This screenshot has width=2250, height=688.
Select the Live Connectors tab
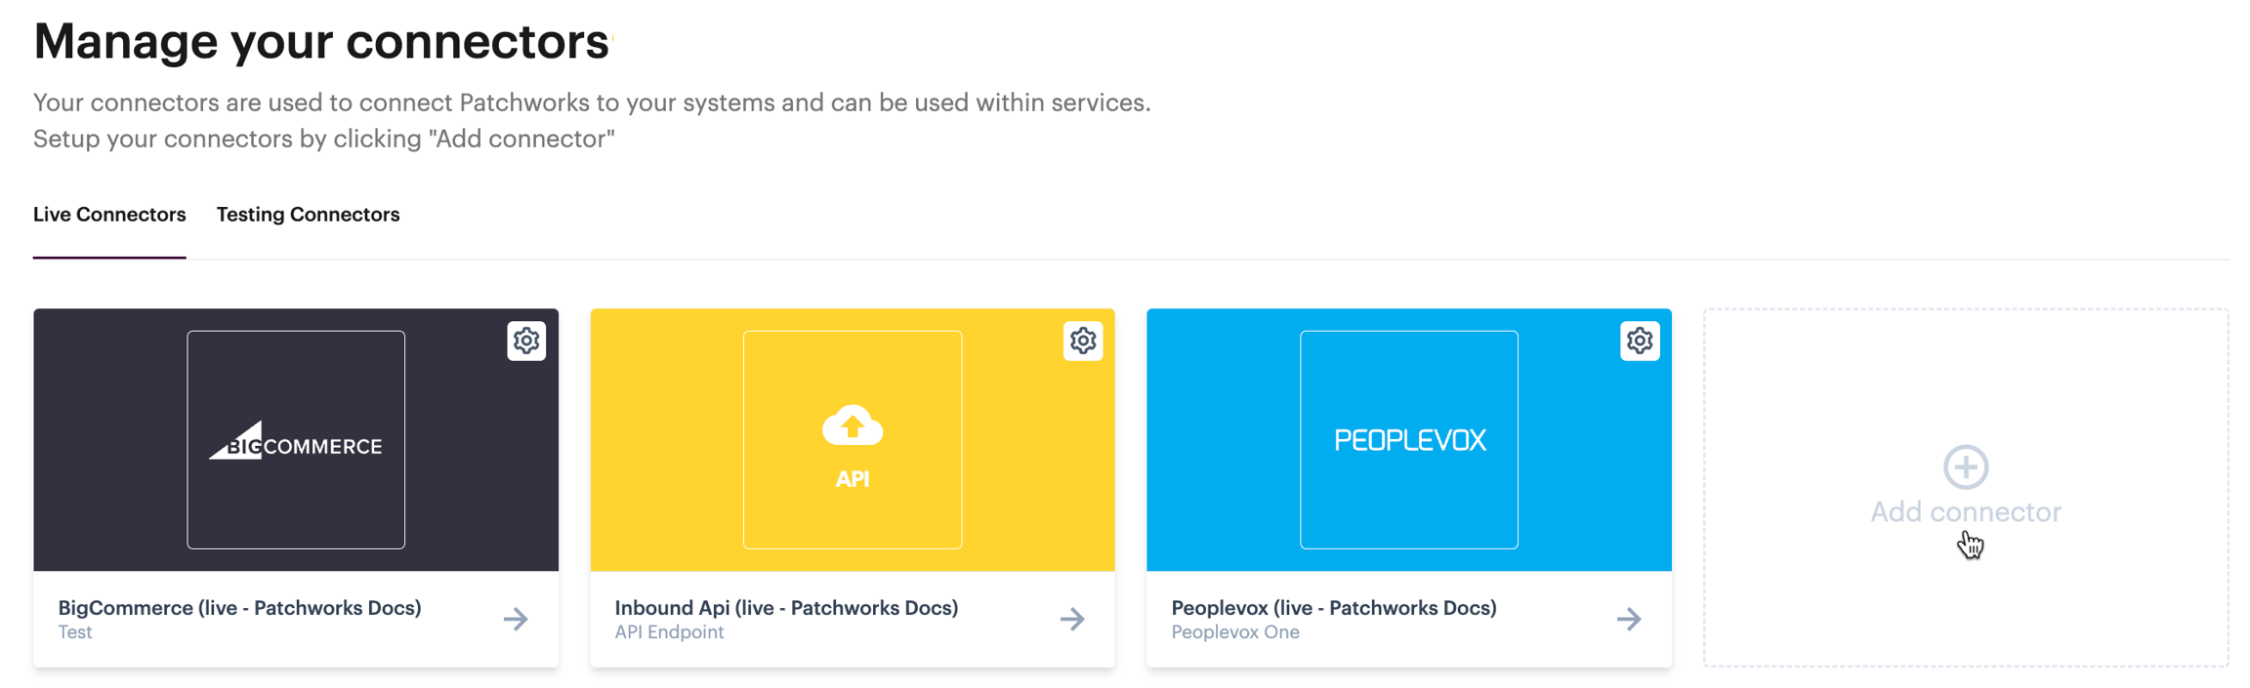pyautogui.click(x=109, y=215)
